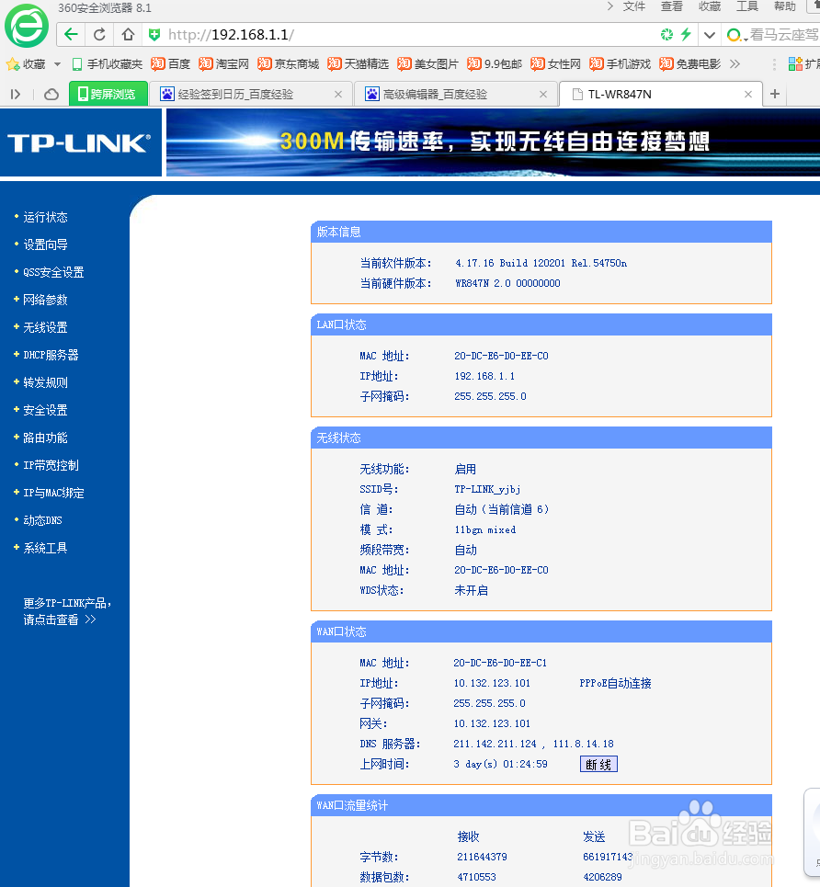Click the 360 accelerator swirl icon in address bar

pyautogui.click(x=666, y=35)
